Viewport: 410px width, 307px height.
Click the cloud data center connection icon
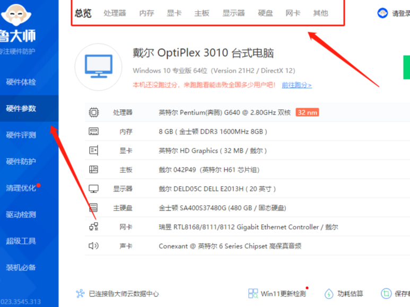[x=80, y=294]
